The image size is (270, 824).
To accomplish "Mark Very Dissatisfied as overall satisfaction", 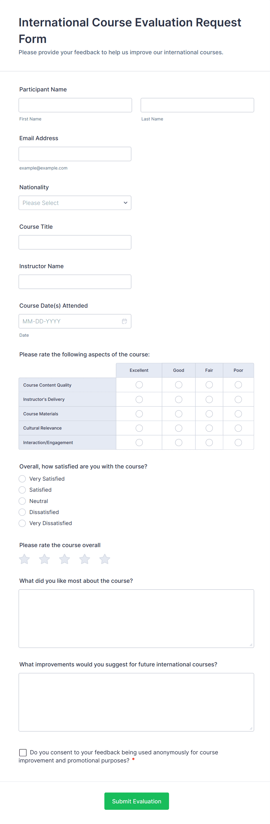I will (x=22, y=523).
